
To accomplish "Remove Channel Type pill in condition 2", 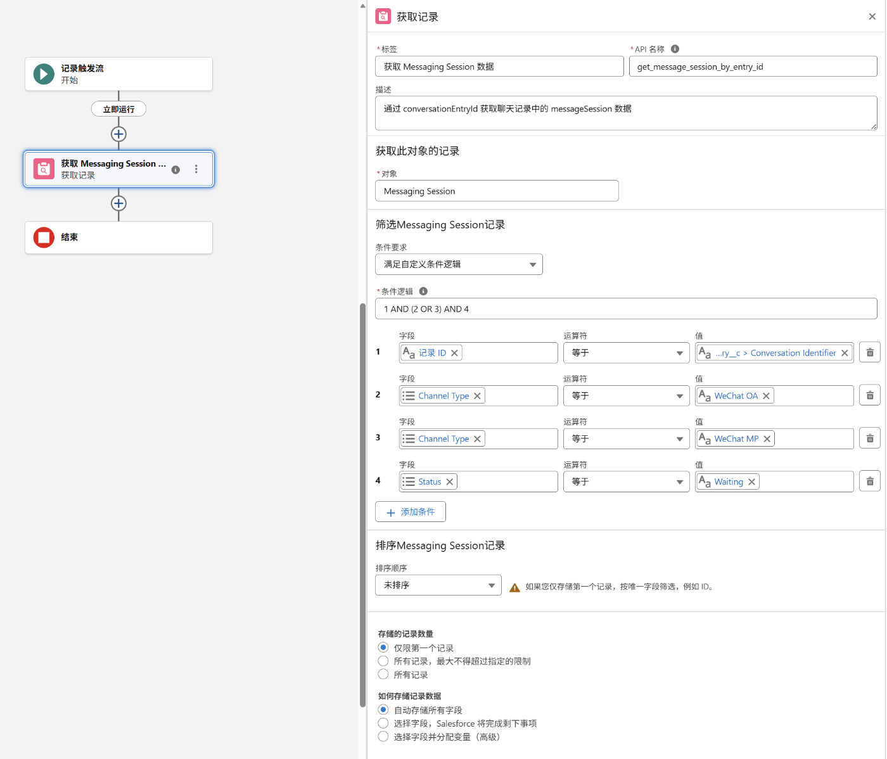I will pyautogui.click(x=477, y=396).
